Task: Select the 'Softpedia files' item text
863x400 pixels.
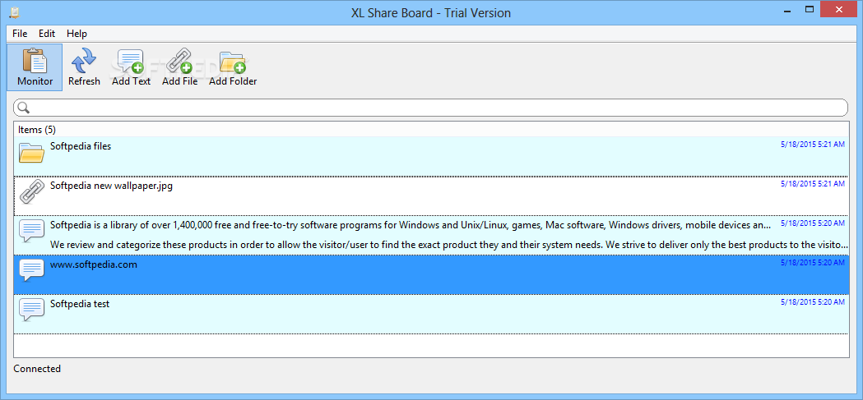Action: coord(81,146)
